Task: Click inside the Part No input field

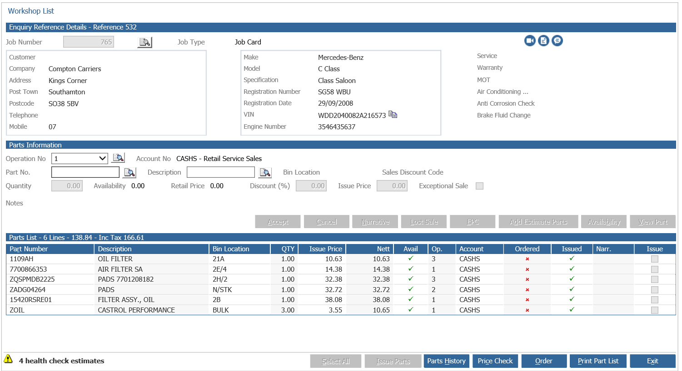Action: point(85,173)
